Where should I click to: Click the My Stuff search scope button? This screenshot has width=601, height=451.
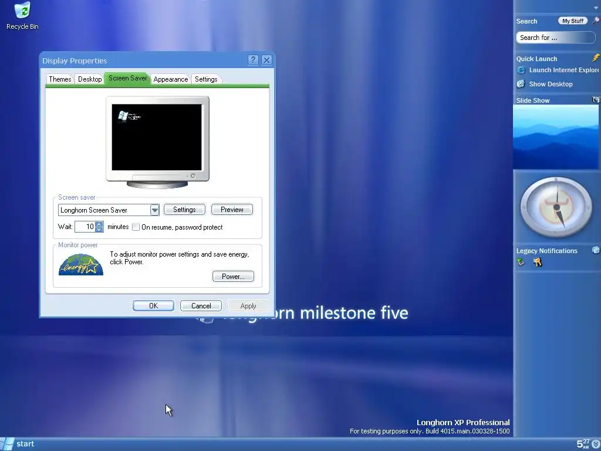[x=573, y=21]
